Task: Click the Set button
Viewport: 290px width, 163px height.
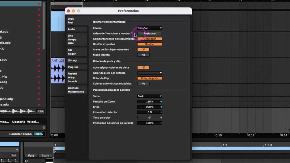Action: click(14, 155)
